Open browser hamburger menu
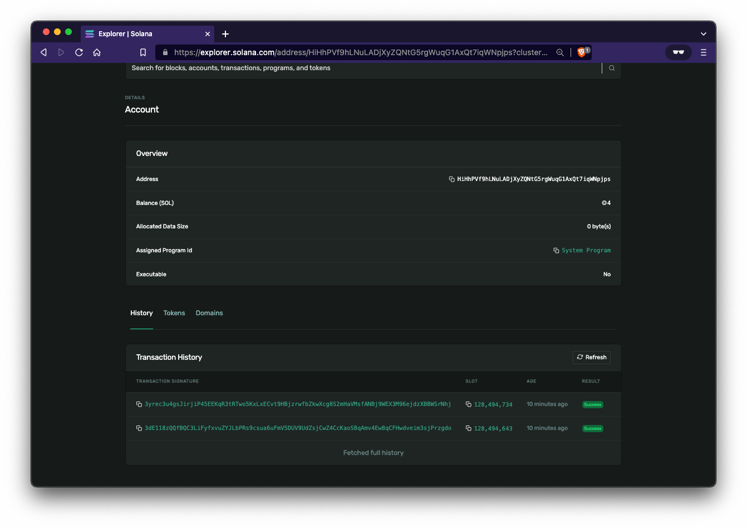Screen dimensions: 747x528 point(704,52)
